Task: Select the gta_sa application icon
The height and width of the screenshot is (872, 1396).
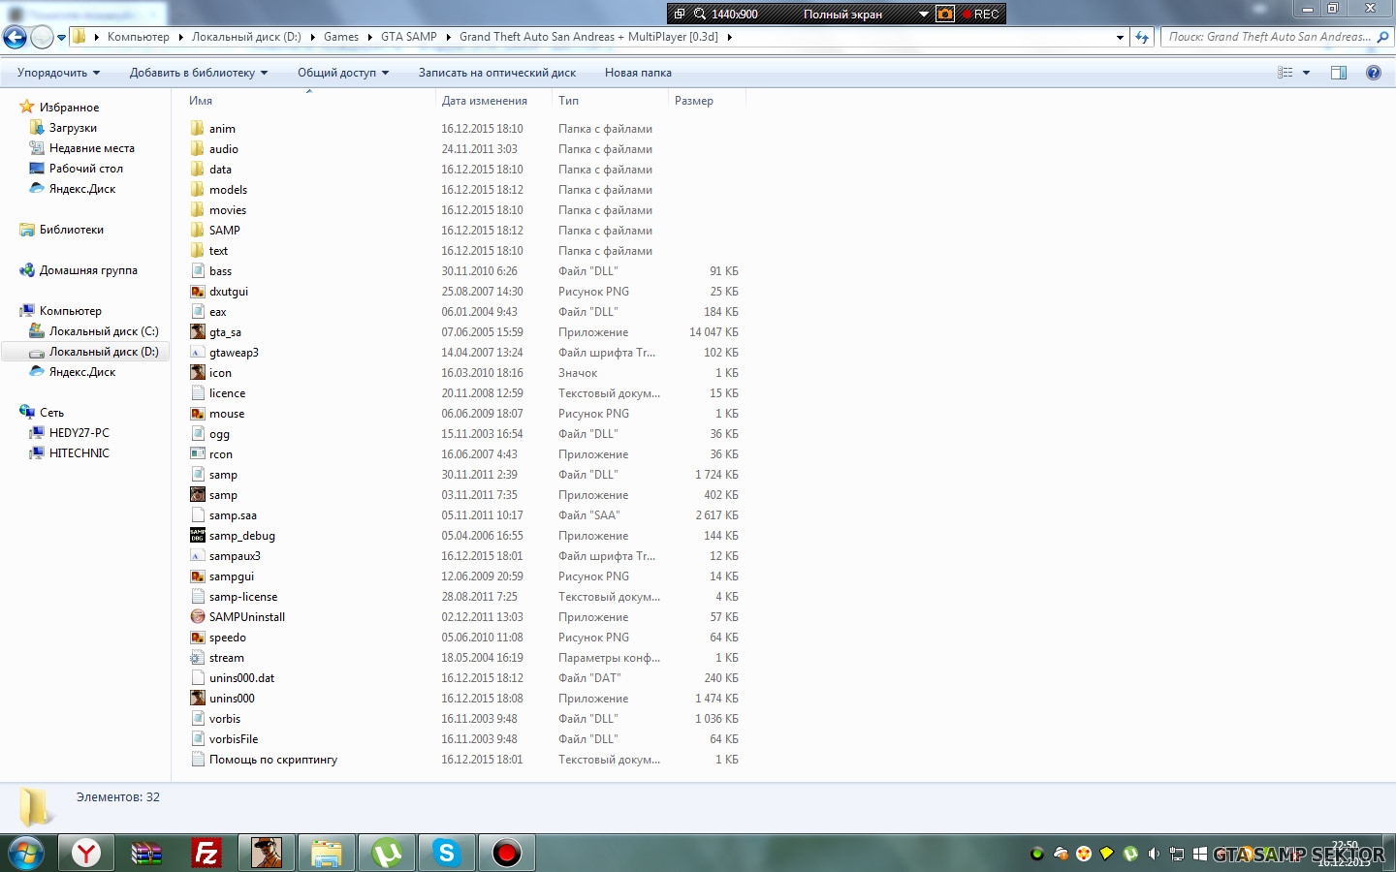Action: click(x=198, y=332)
